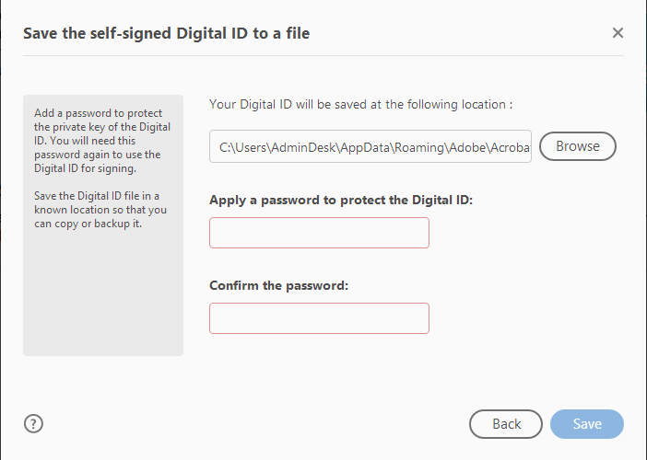Click blank footer space left of Back button
This screenshot has width=647, height=460.
point(258,424)
